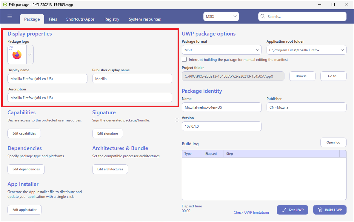Image resolution: width=354 pixels, height=222 pixels.
Task: Click the Version 107.0.1.0 field
Action: (x=222, y=126)
